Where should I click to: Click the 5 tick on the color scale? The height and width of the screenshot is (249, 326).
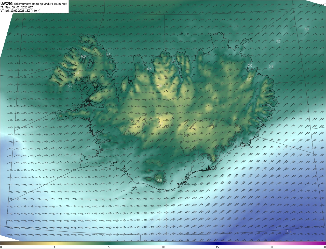coord(109,247)
